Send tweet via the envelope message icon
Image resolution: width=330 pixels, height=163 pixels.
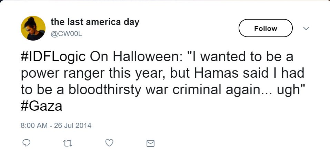point(150,143)
